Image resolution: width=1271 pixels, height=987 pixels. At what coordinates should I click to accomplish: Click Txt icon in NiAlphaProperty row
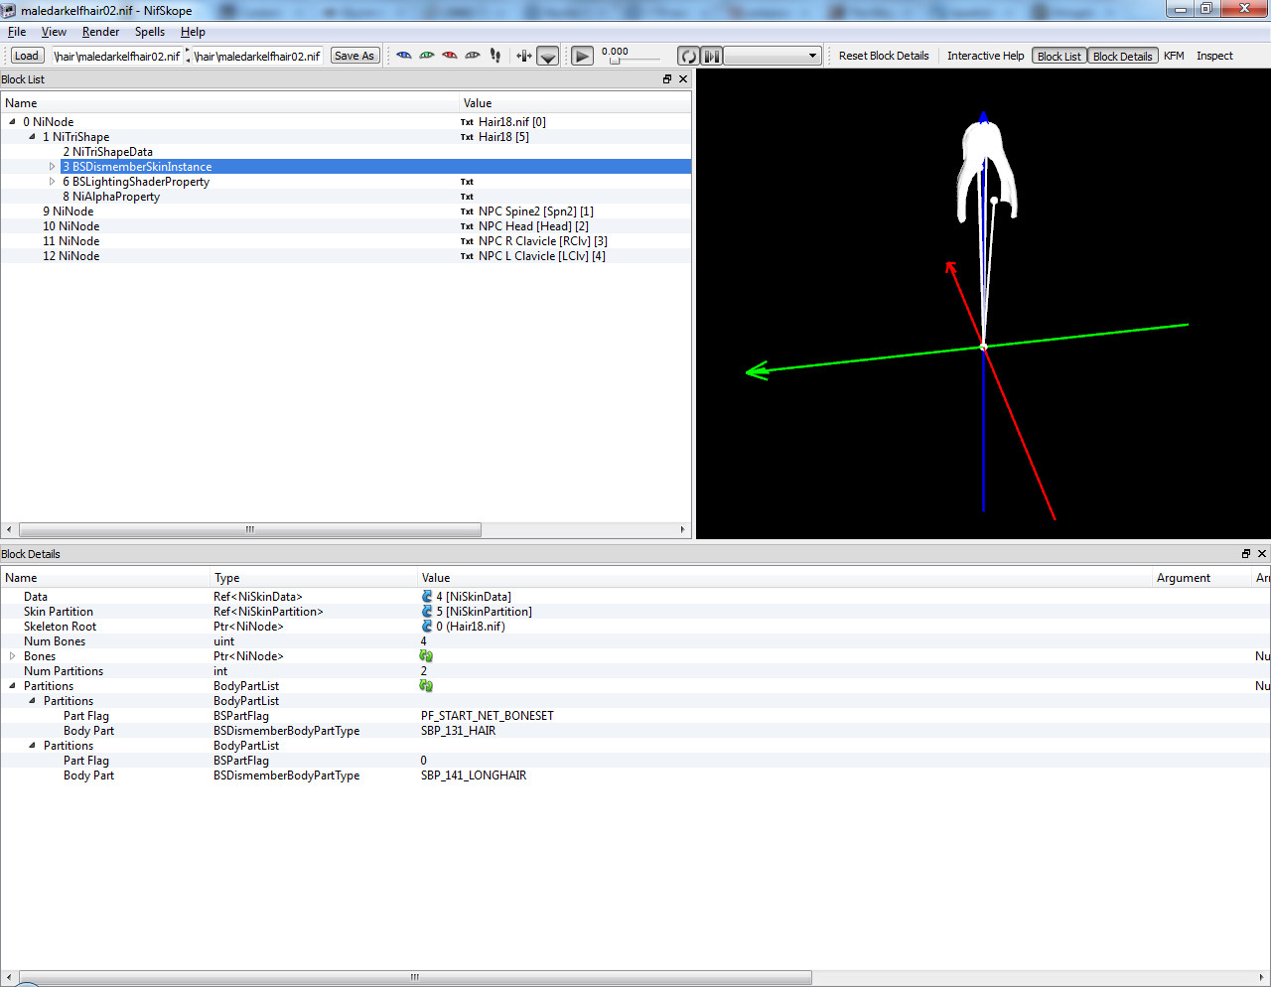tap(467, 197)
